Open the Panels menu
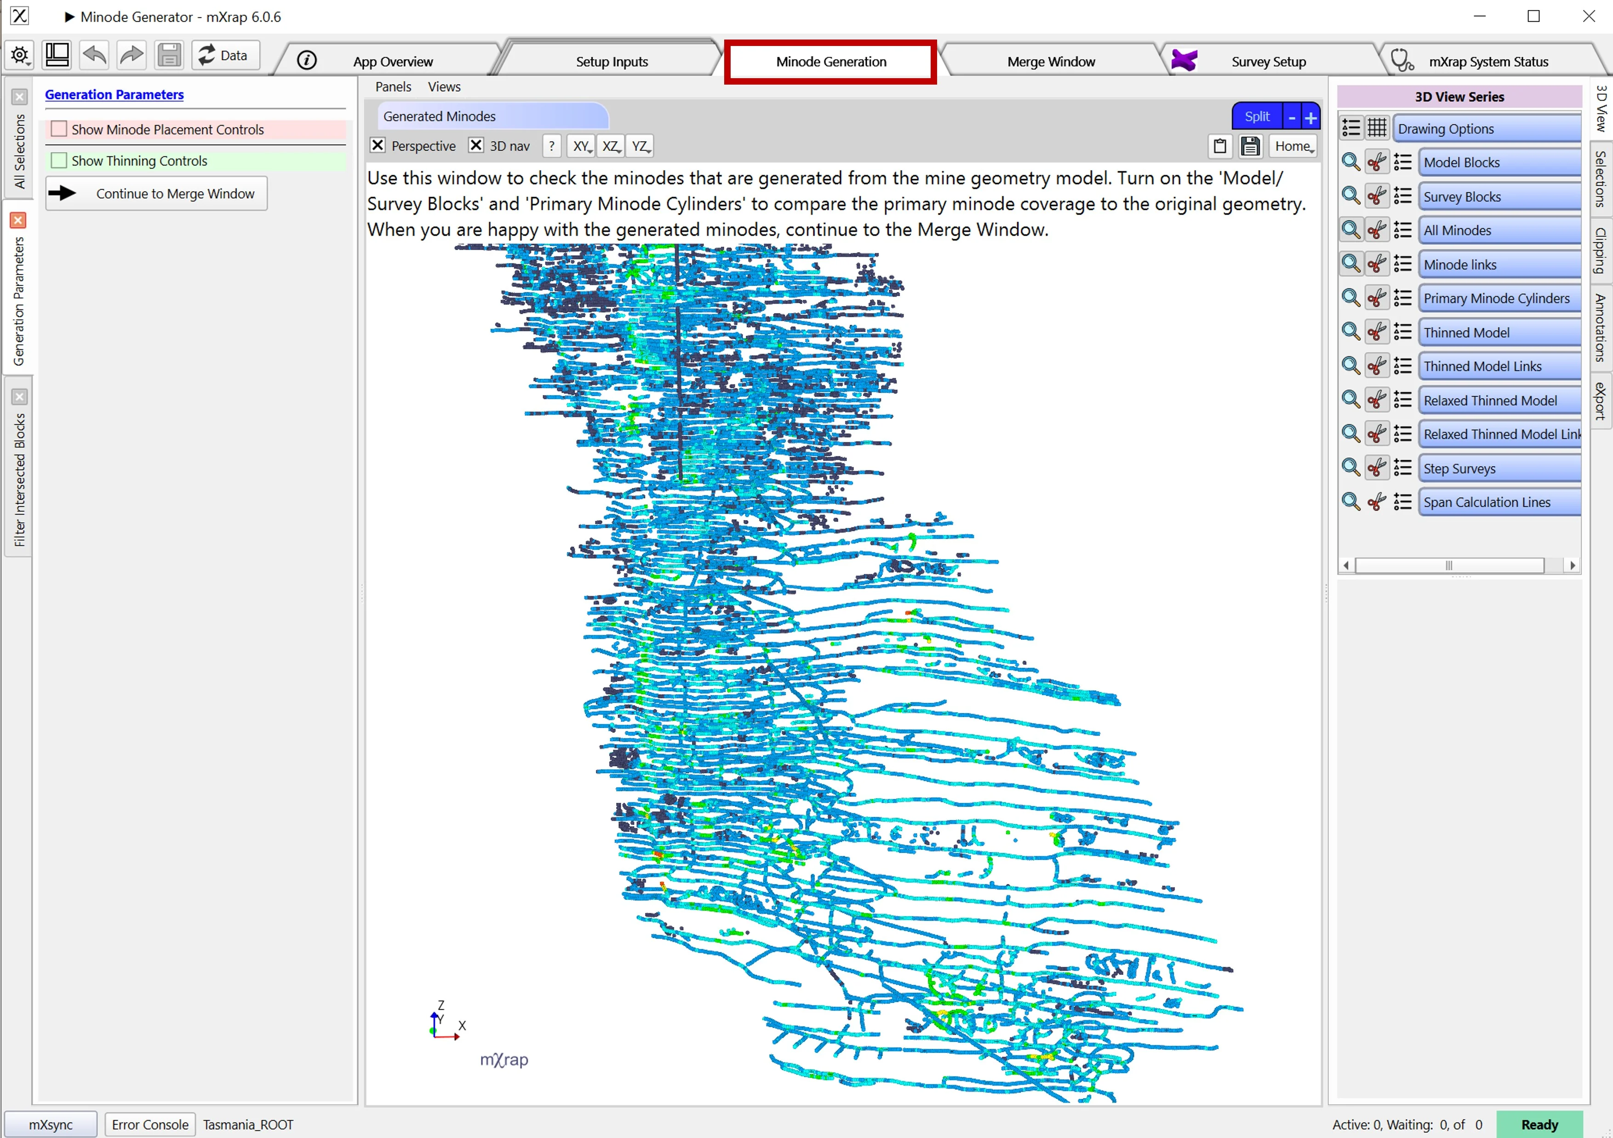 [x=393, y=87]
